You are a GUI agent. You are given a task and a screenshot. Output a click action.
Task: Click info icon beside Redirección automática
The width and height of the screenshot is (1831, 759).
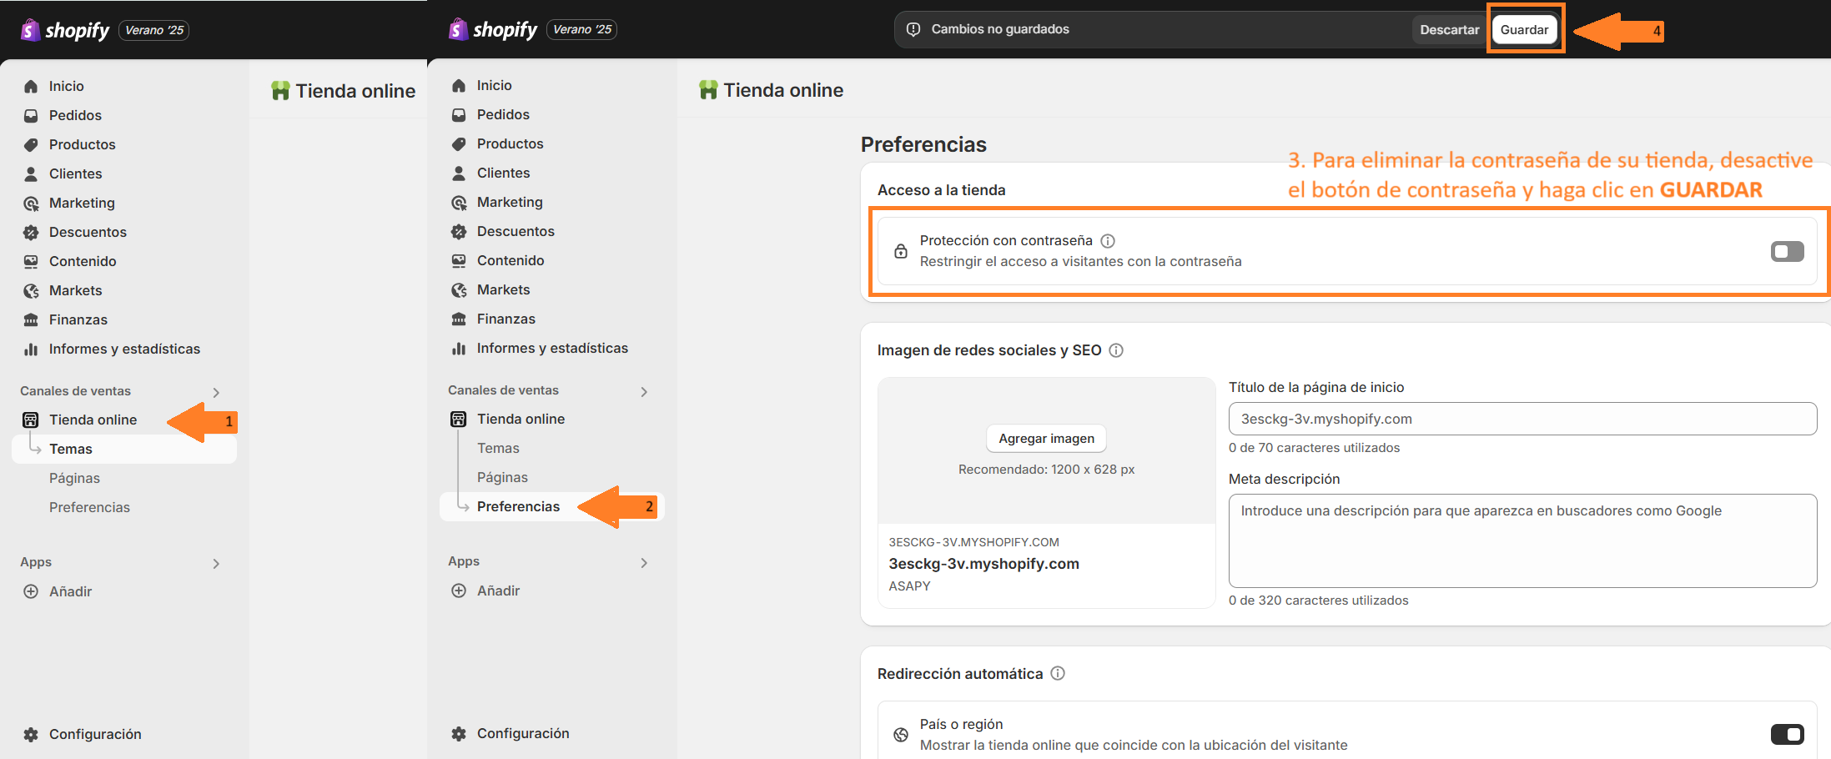tap(1058, 673)
